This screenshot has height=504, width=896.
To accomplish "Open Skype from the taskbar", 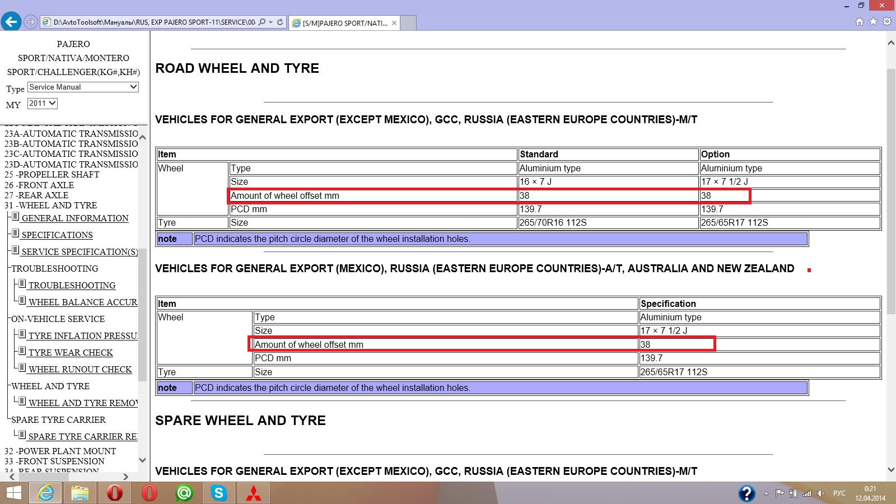I will coord(219,493).
